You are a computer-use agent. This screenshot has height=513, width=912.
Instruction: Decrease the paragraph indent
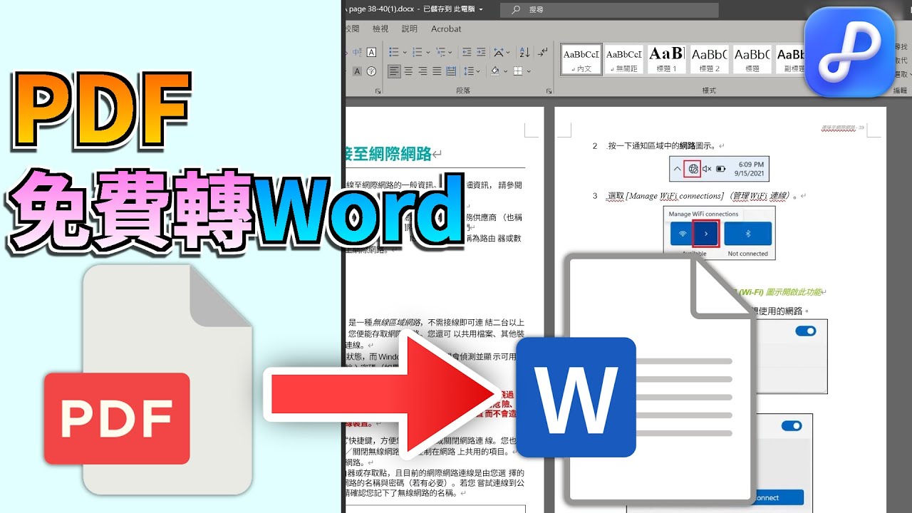tap(467, 52)
